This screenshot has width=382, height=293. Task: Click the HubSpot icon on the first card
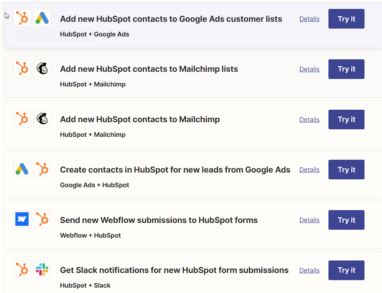[22, 18]
